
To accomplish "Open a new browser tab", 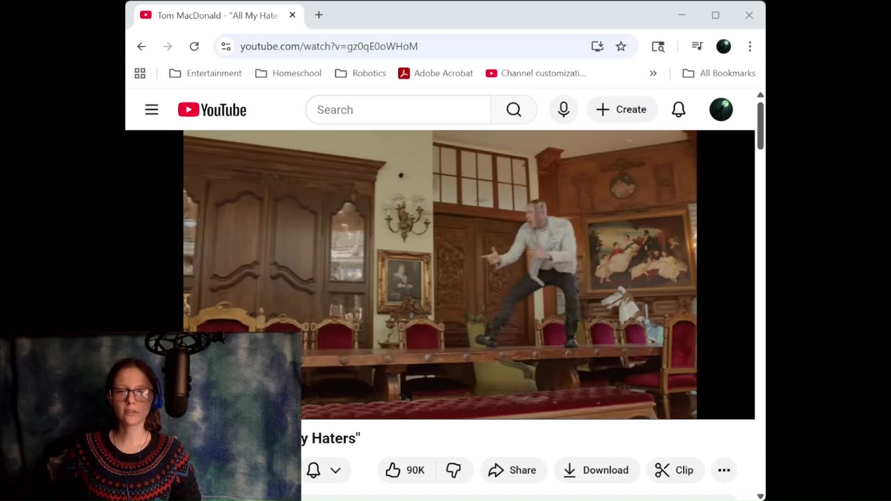I will 319,15.
